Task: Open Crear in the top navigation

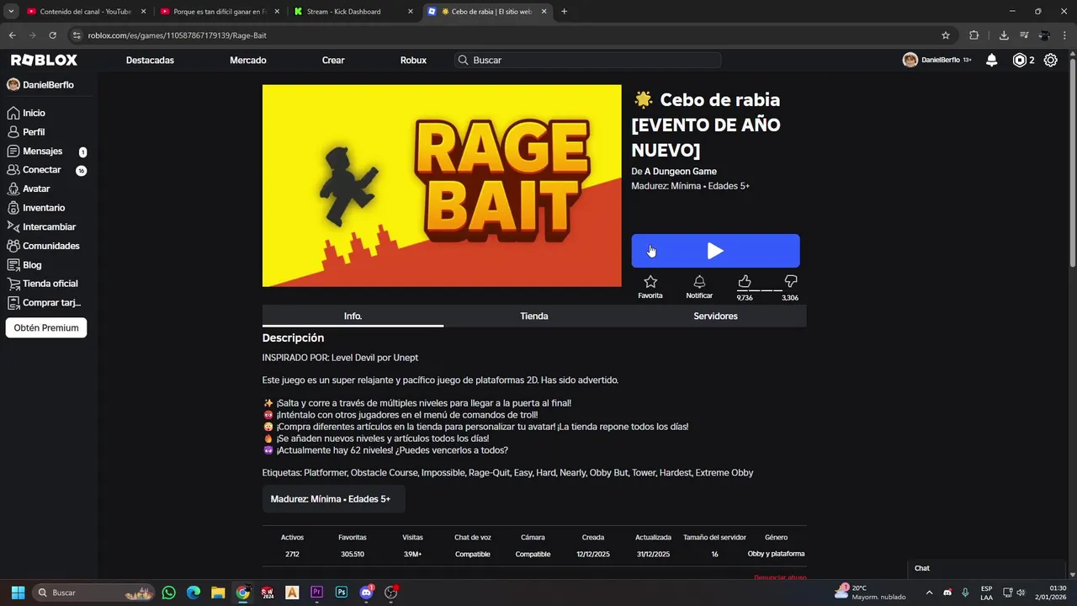Action: [x=333, y=61]
